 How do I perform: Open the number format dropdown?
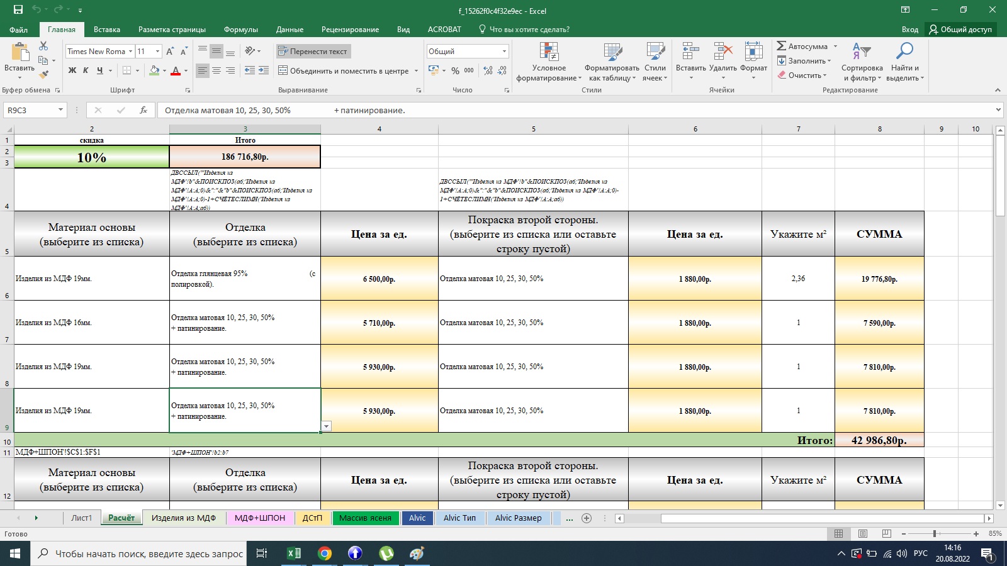click(504, 52)
